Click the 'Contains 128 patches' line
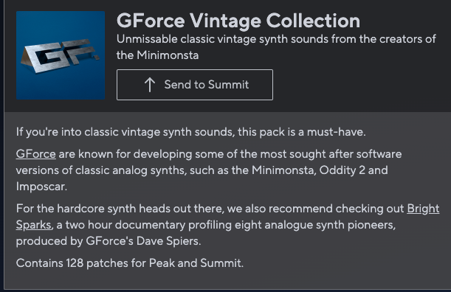Screen dimensions: 451x292 [x=130, y=263]
